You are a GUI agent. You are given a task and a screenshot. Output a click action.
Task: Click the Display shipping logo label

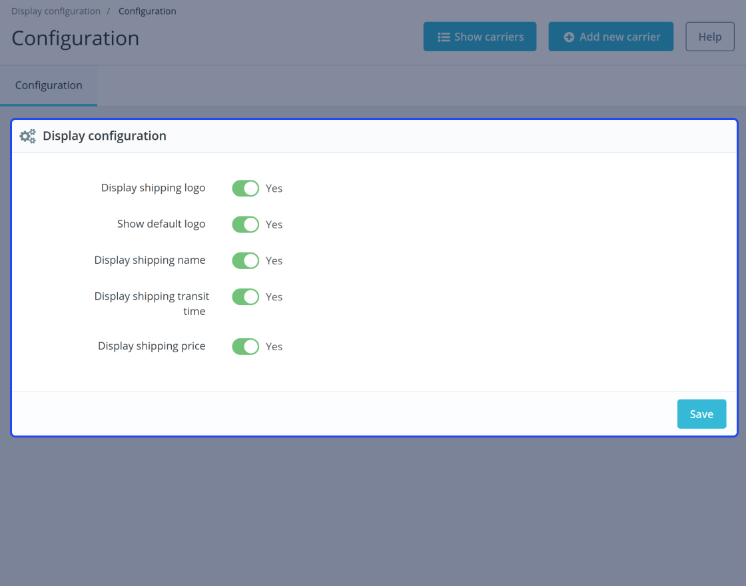tap(153, 188)
